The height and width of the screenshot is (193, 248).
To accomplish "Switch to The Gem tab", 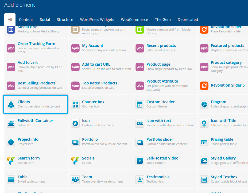I will click(162, 20).
